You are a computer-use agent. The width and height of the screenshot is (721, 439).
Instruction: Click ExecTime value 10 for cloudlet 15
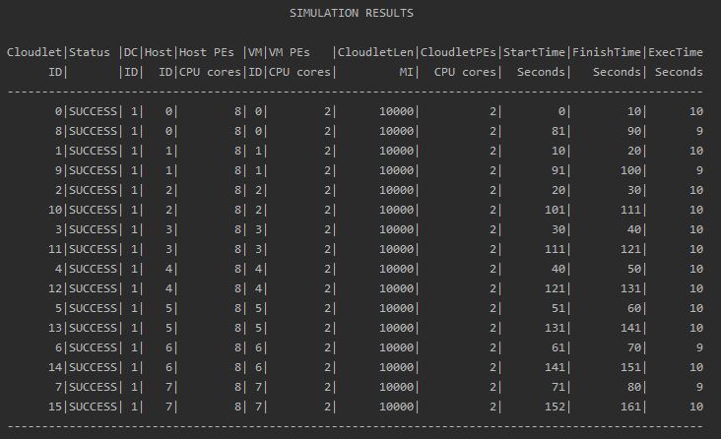696,407
